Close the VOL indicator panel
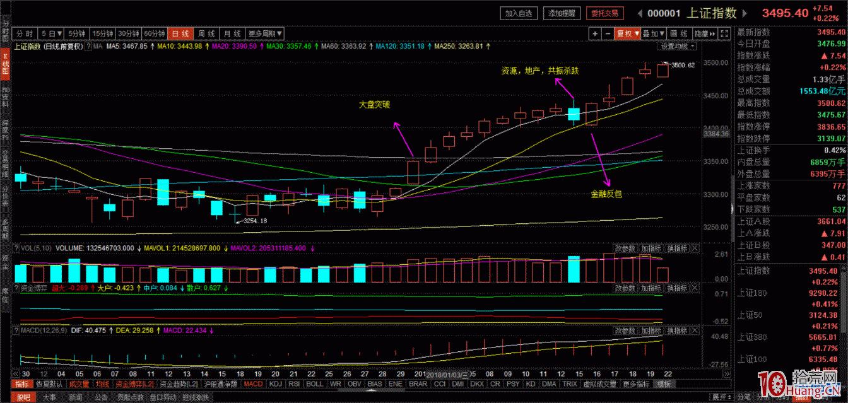The width and height of the screenshot is (848, 403). [695, 248]
